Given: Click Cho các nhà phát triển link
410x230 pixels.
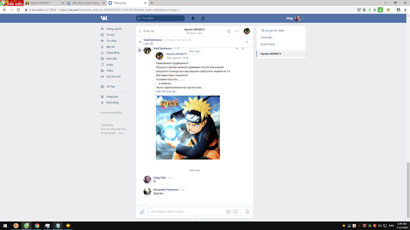Looking at the screenshot, I should [113, 129].
